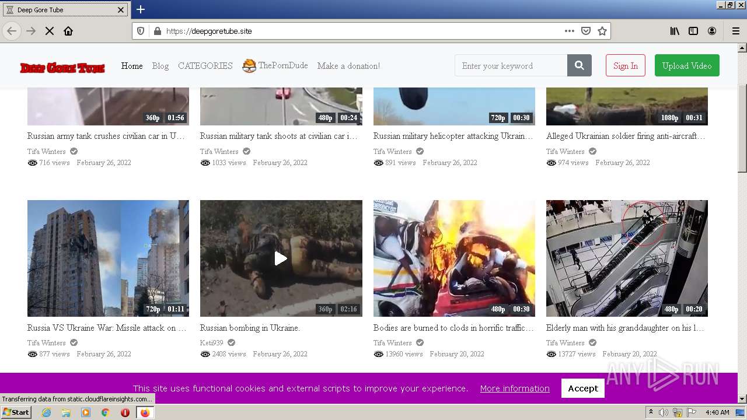Open the CATEGORIES menu
Viewport: 747px width, 420px height.
pos(205,66)
